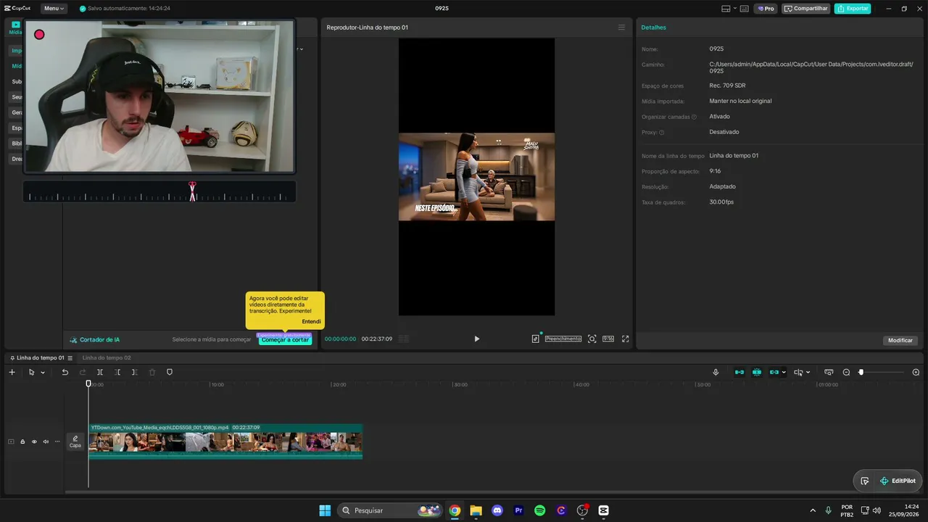Click the split clip icon in timeline toolbar
The width and height of the screenshot is (928, 522).
(x=100, y=372)
